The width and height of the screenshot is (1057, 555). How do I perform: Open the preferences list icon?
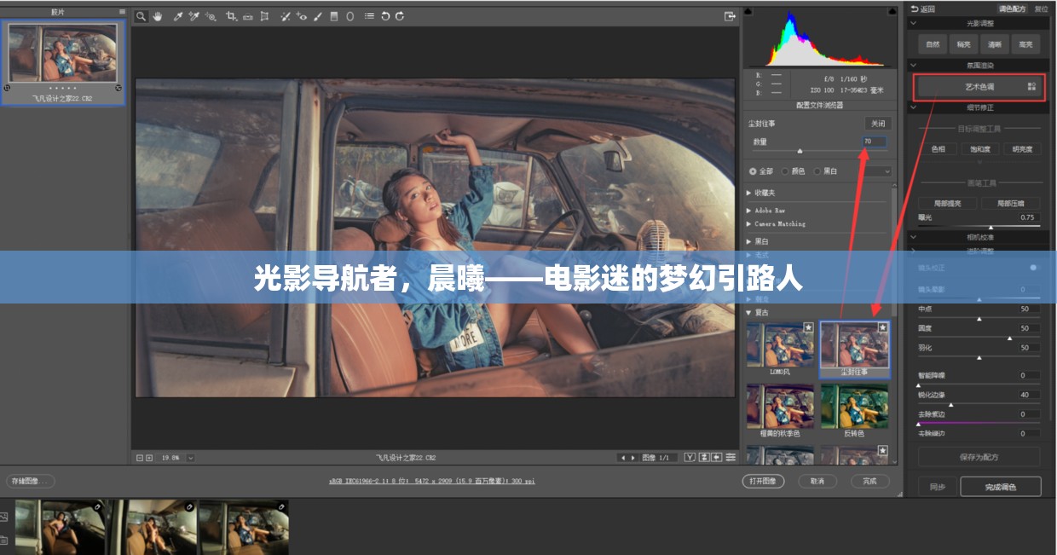369,16
